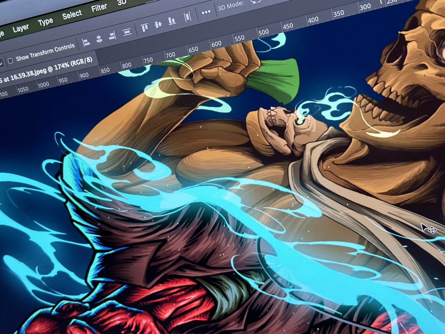This screenshot has width=445, height=334.
Task: Open the three-dot more align options
Action: [206, 12]
